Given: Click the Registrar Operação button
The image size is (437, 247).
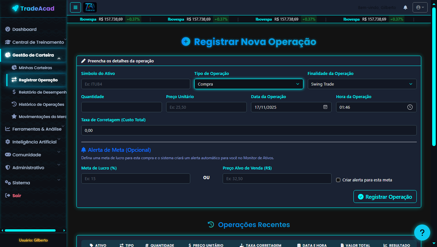Looking at the screenshot, I should click(x=385, y=197).
